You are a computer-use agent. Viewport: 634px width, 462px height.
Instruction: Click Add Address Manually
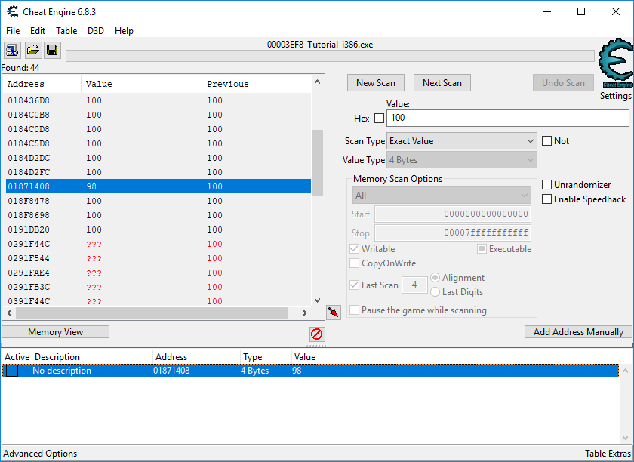tap(578, 332)
